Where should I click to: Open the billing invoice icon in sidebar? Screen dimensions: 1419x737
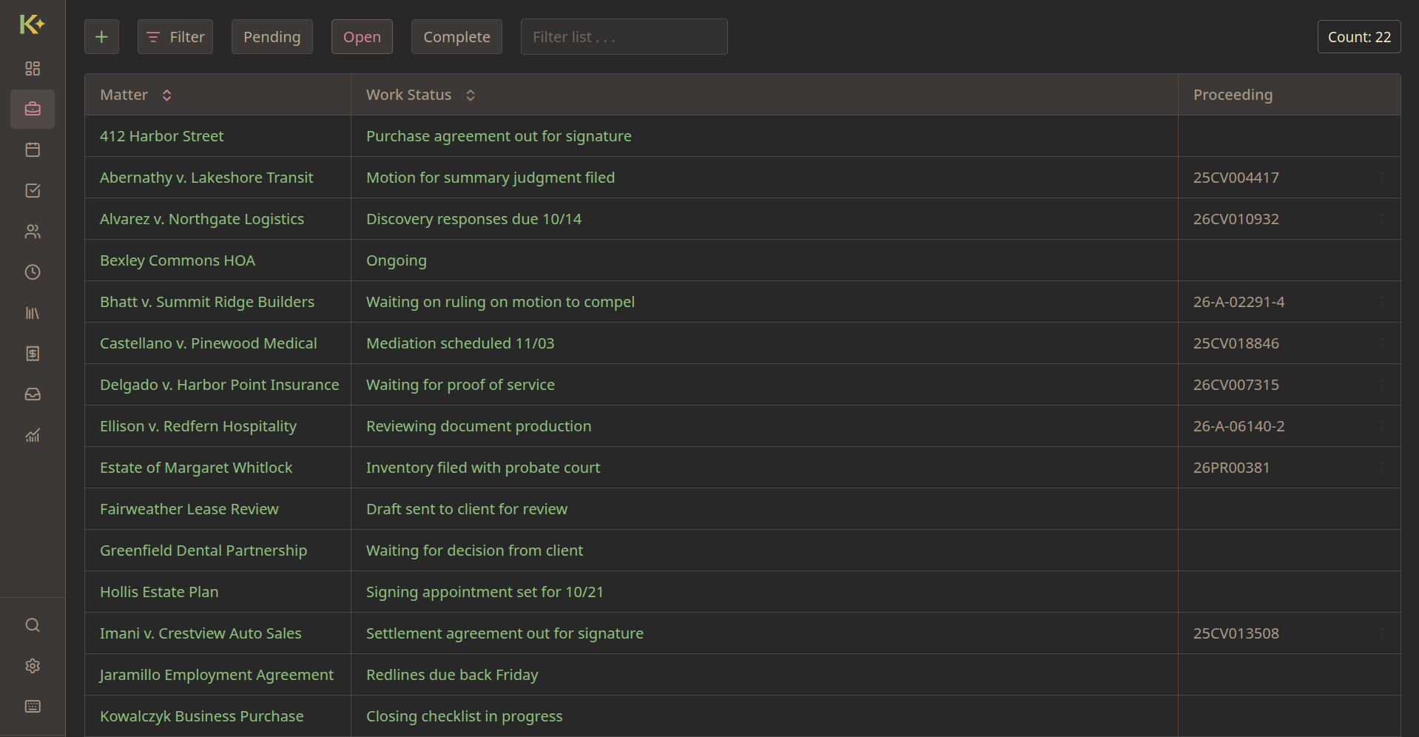coord(33,354)
